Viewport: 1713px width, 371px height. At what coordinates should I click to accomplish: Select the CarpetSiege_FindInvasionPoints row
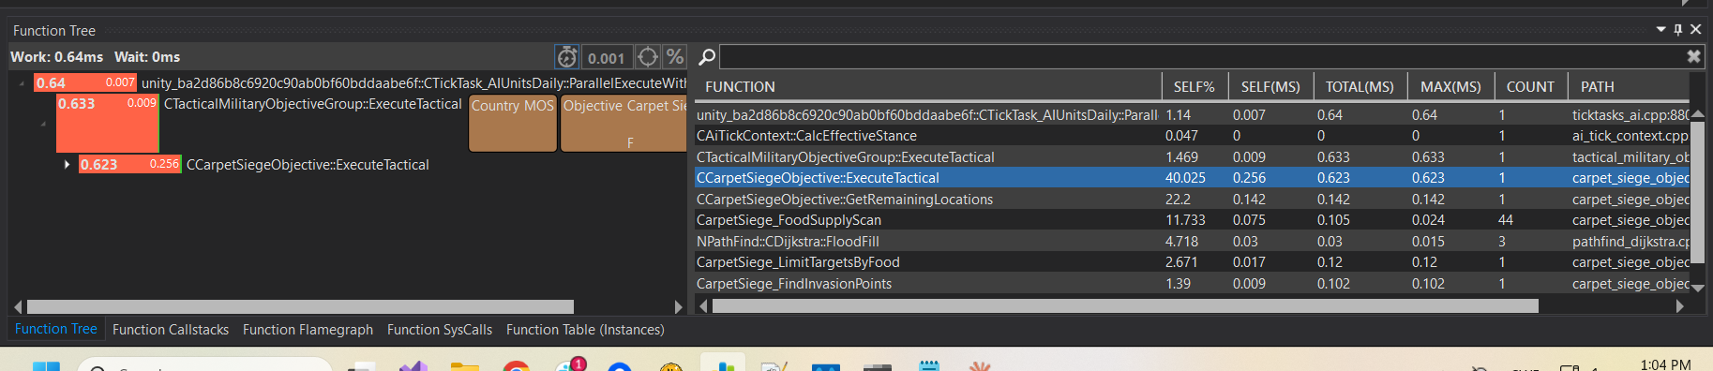click(x=1192, y=284)
